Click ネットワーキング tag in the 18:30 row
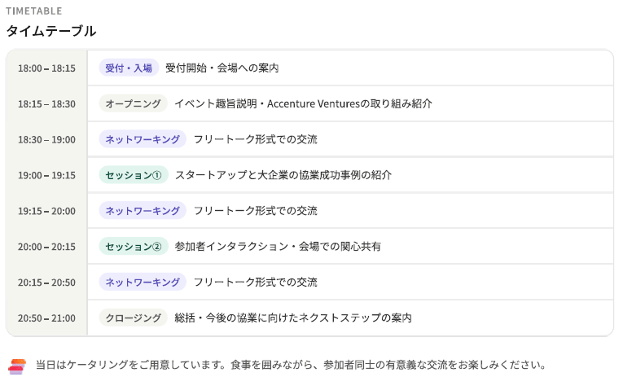Viewport: 623px width, 377px height. coord(143,139)
